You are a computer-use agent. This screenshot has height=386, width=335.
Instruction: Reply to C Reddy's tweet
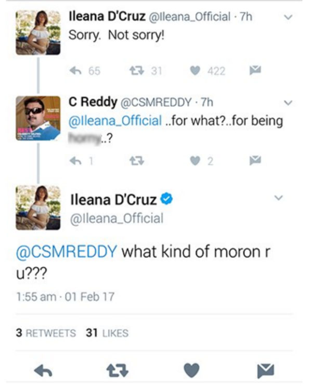(76, 161)
